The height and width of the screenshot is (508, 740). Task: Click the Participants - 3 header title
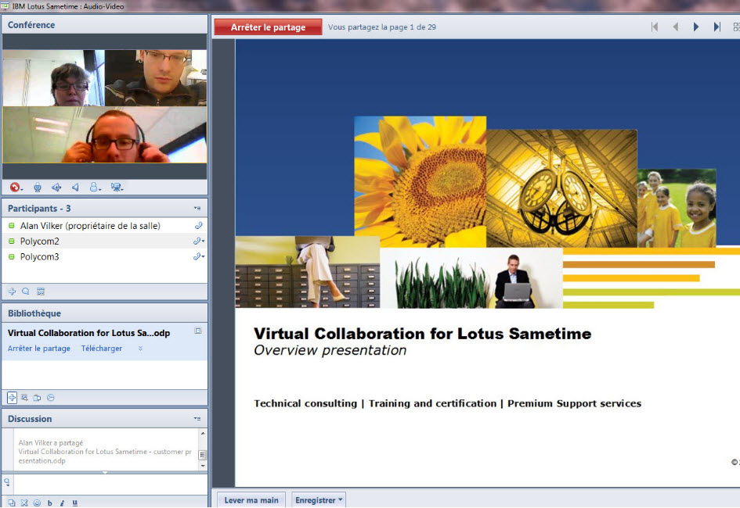point(39,208)
